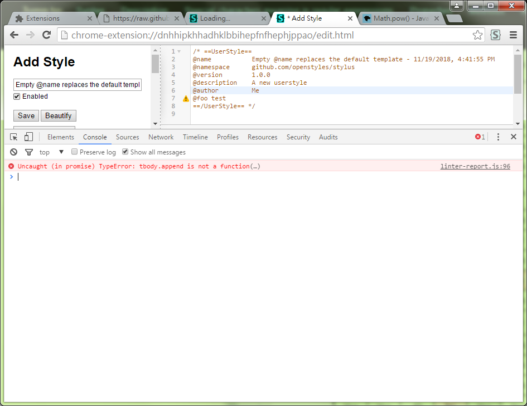
Task: Collapse the code fold arrow on line 1
Action: point(179,51)
